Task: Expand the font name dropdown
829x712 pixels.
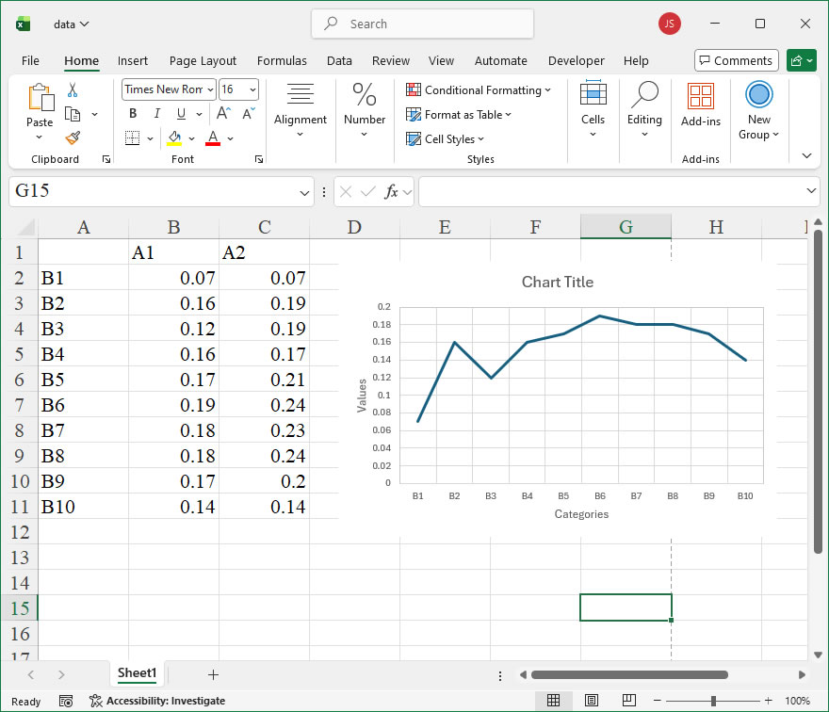Action: pyautogui.click(x=209, y=89)
